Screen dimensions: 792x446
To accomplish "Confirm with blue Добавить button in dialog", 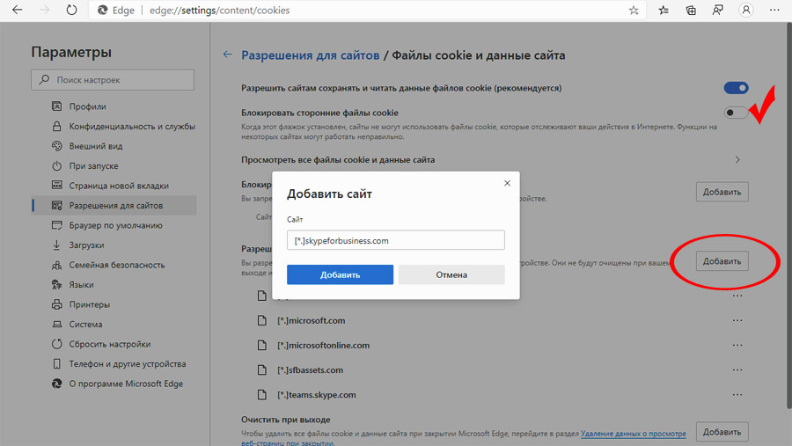I will [340, 274].
